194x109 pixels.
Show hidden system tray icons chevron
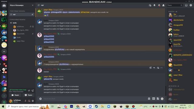tap(150, 106)
